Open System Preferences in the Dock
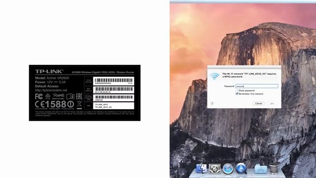Screen dimensions: 316x178 tap(215, 169)
